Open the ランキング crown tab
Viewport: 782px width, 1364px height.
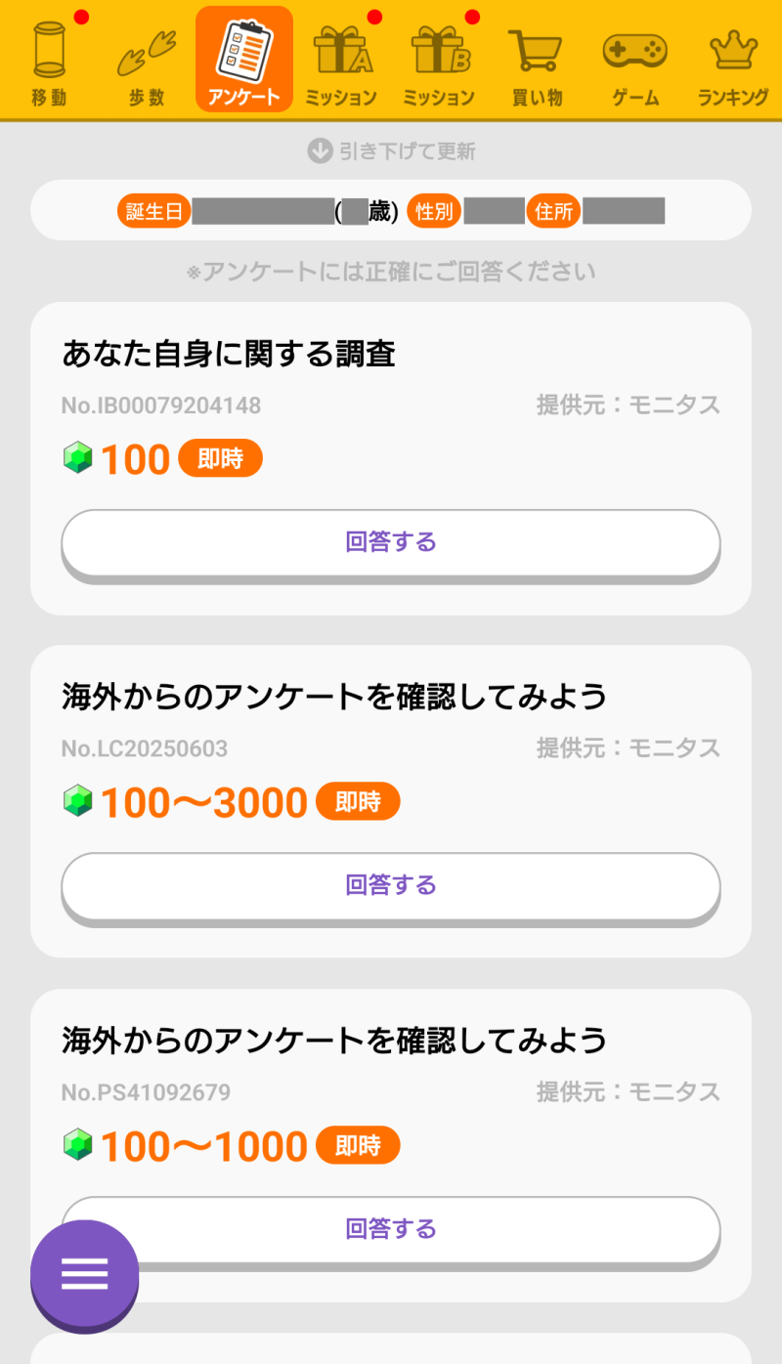(x=732, y=59)
